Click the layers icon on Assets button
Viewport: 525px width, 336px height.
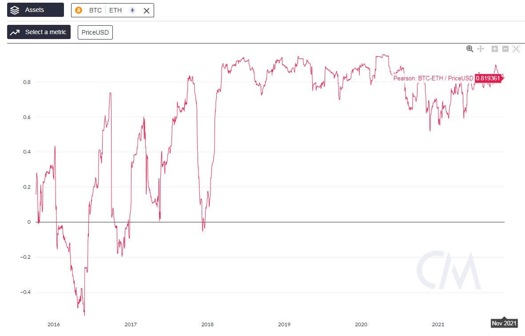(x=15, y=10)
